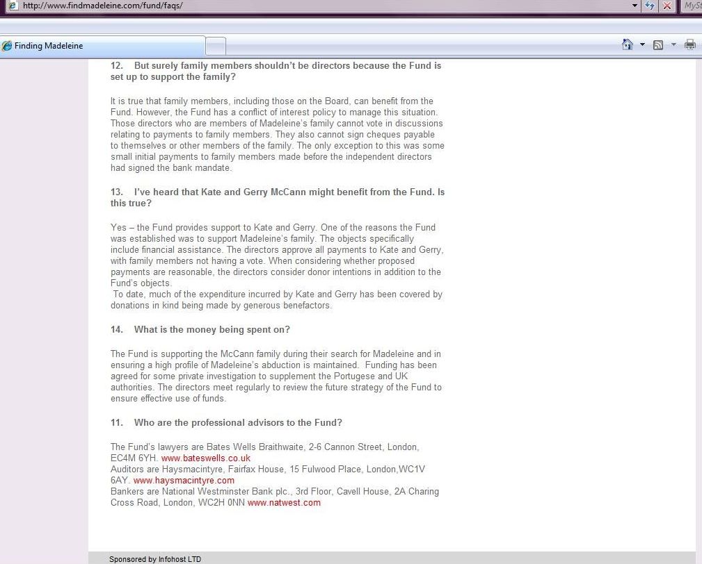Click the red Stop loading icon

pyautogui.click(x=667, y=6)
